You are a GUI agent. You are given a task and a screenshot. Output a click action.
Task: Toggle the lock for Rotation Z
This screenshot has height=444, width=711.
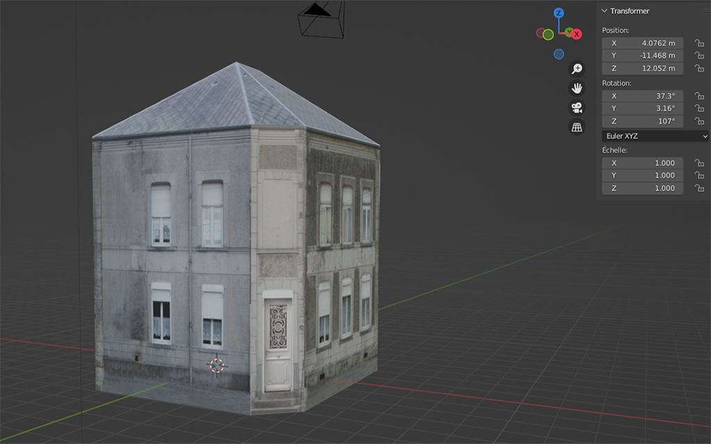click(699, 121)
